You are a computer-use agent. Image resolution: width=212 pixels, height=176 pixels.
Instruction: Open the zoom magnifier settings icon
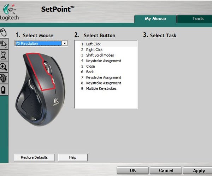tap(4, 67)
